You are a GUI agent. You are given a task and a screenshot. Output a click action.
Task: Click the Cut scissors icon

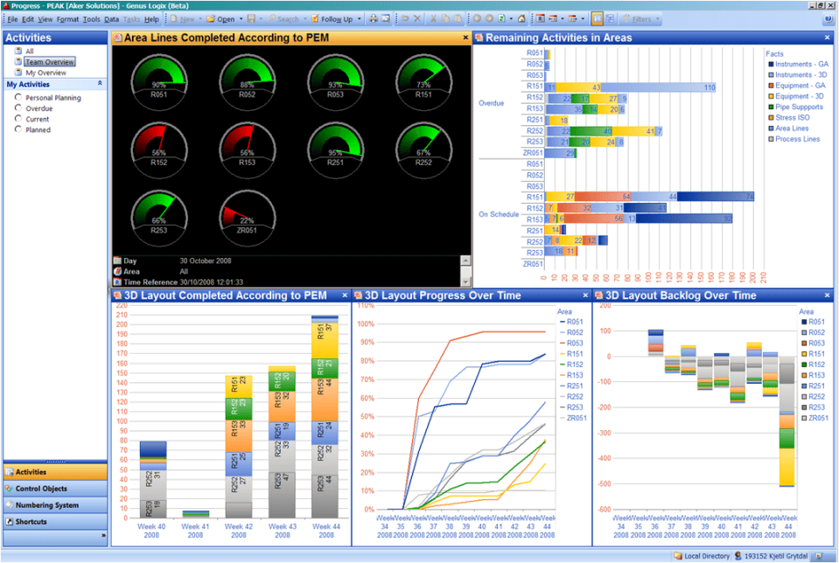click(433, 18)
